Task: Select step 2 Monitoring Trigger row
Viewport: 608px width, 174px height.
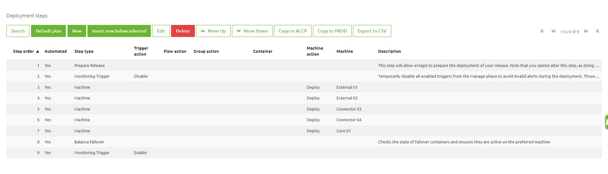Action: [304, 76]
